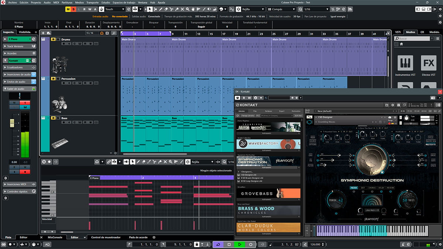Open the Compás grid type dropdown

pos(282,9)
